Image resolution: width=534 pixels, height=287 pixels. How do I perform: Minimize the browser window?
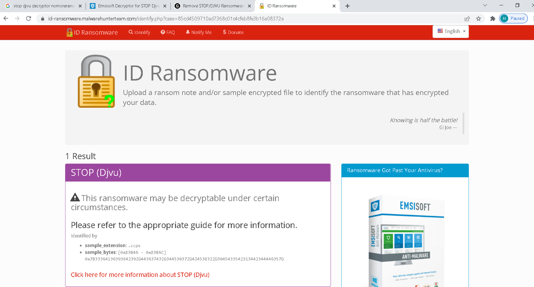pos(501,5)
